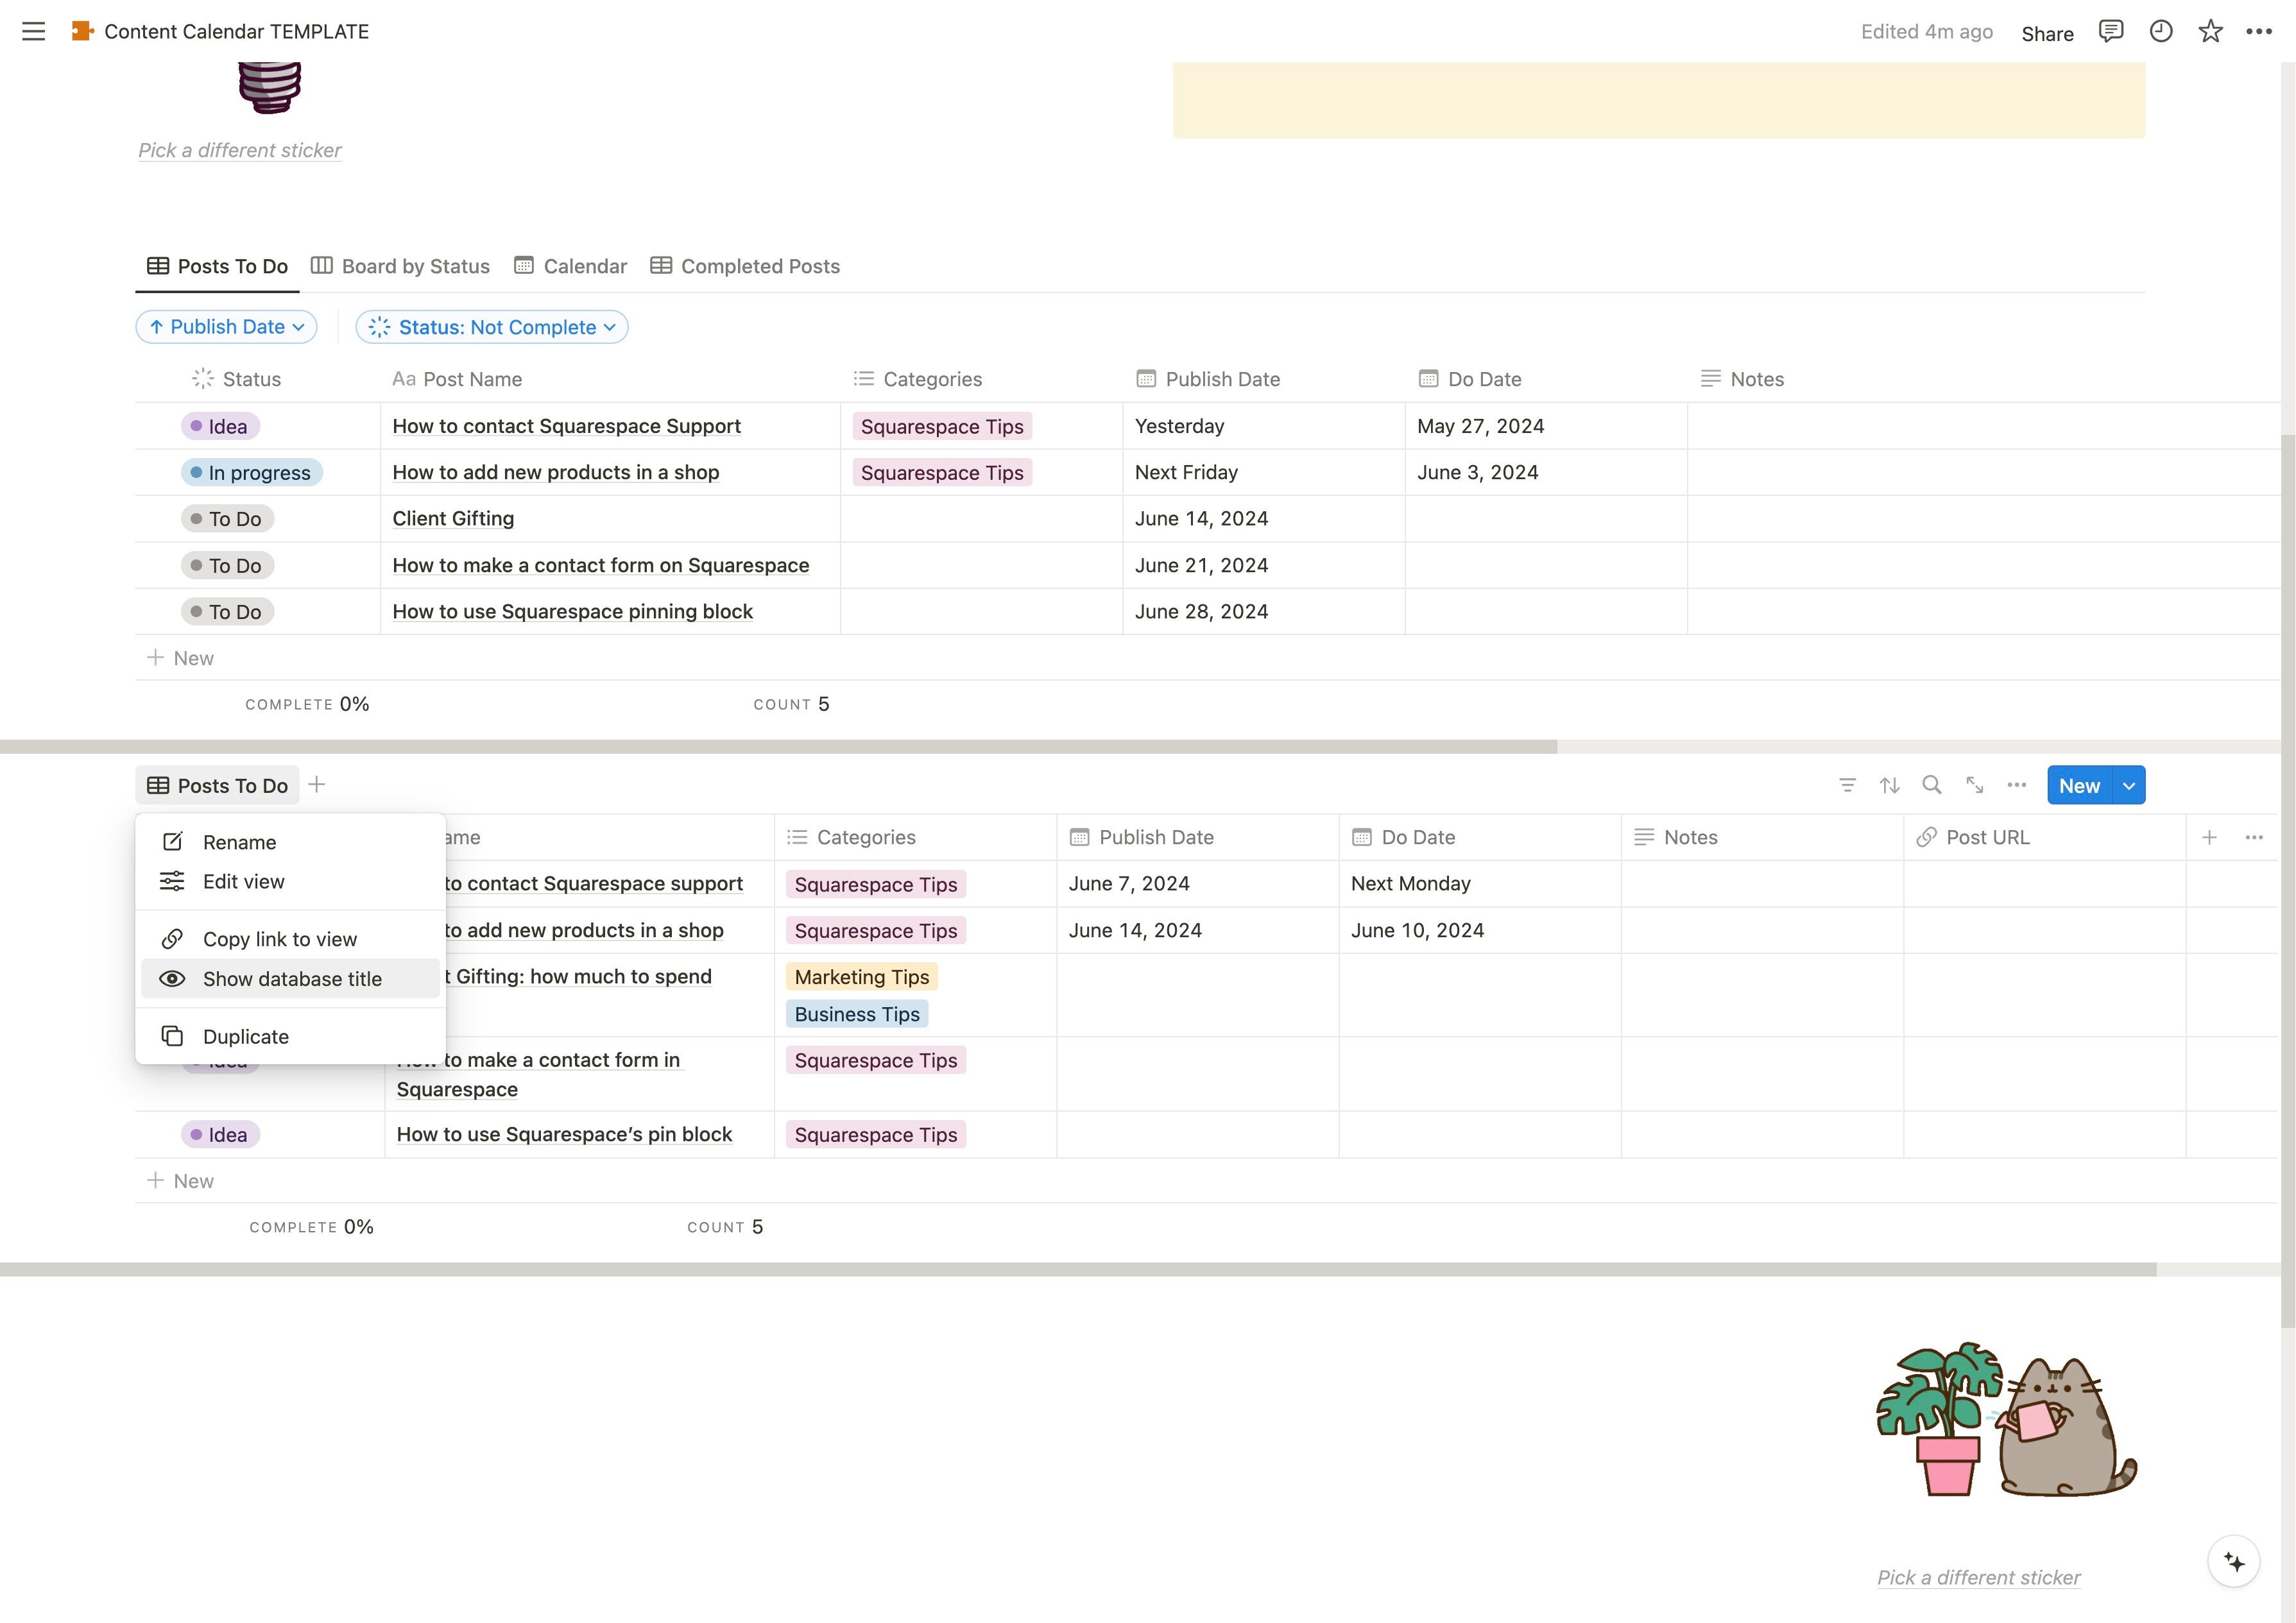Favorite the page with star icon

coord(2210,31)
